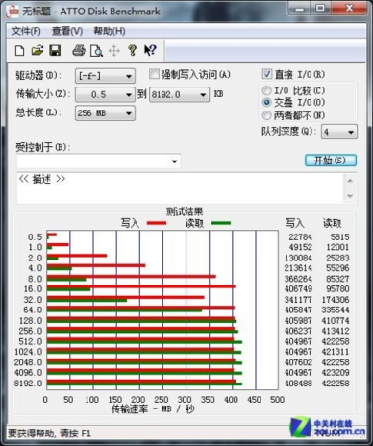Open the 查看(V) menu
This screenshot has height=446, width=373.
pyautogui.click(x=67, y=31)
